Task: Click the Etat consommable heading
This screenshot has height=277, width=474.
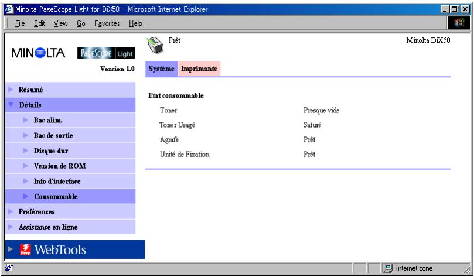Action: pos(176,95)
